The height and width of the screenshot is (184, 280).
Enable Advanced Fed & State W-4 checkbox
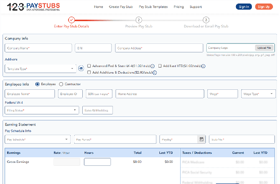89,66
